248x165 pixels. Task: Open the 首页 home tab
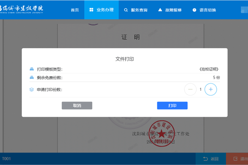pos(74,10)
